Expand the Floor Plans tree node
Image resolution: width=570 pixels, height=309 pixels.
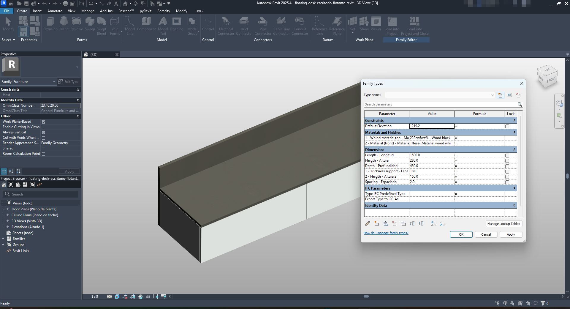pos(8,209)
